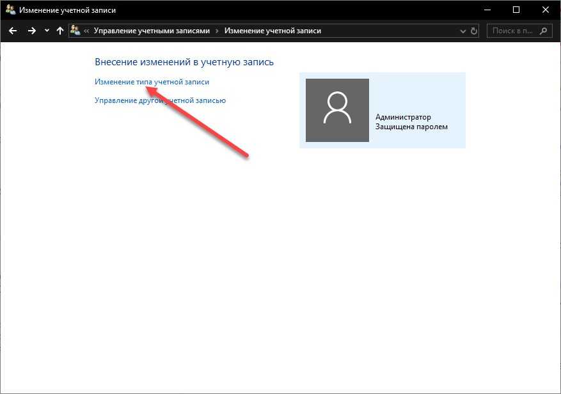Click the user accounts icon in address bar
This screenshot has height=394, width=561.
75,30
